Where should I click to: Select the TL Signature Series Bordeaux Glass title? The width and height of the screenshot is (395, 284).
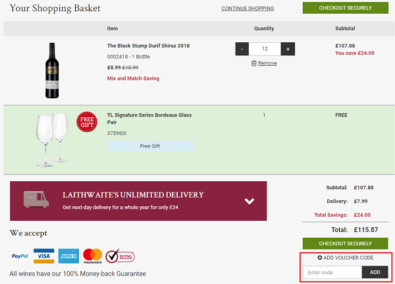[x=149, y=119]
